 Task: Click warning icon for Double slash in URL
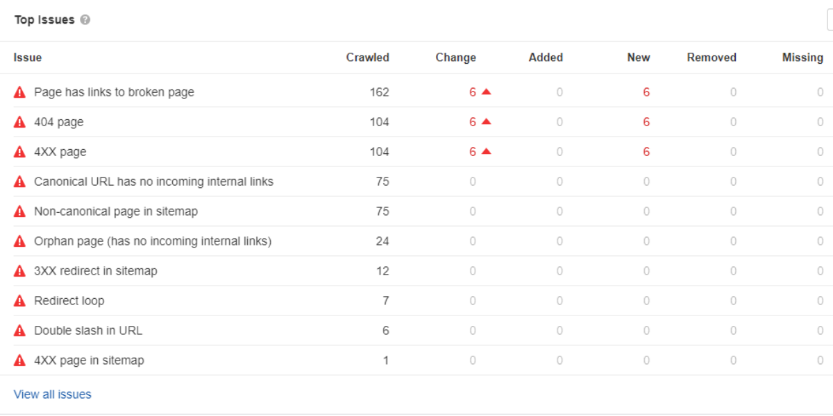[19, 331]
